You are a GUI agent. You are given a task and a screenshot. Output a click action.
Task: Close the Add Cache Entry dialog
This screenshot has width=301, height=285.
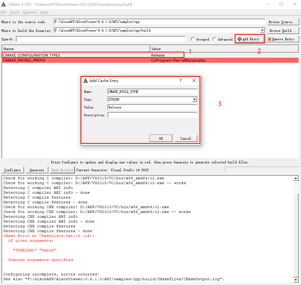(x=194, y=81)
